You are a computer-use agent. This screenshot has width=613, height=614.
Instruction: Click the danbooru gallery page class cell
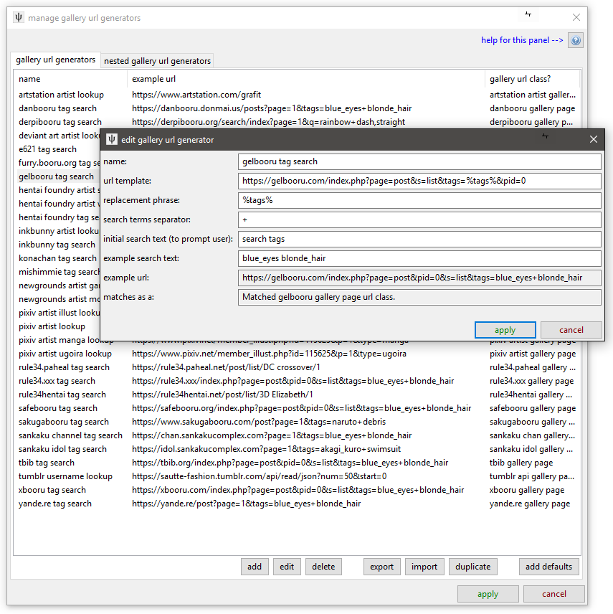pyautogui.click(x=532, y=108)
